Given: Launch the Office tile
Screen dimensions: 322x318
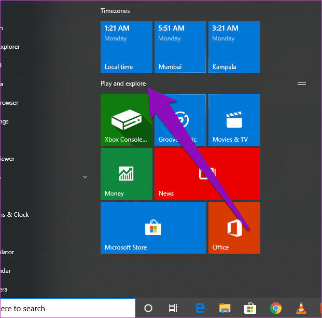Looking at the screenshot, I should [234, 228].
